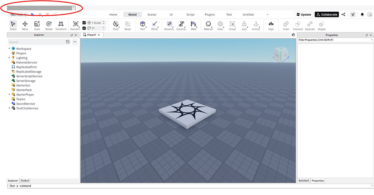
Task: Click the Align tool
Action: click(x=271, y=24)
